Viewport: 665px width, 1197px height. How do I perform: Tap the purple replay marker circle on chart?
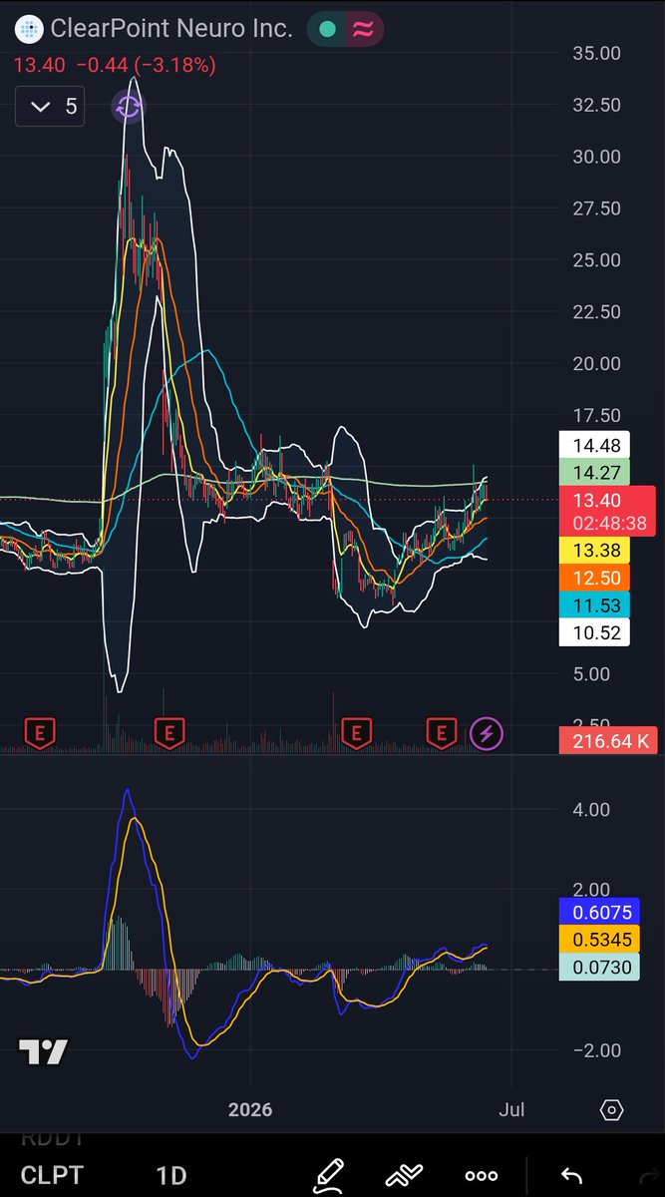pyautogui.click(x=129, y=106)
